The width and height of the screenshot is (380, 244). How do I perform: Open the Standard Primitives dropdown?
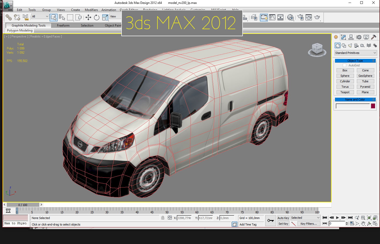356,53
